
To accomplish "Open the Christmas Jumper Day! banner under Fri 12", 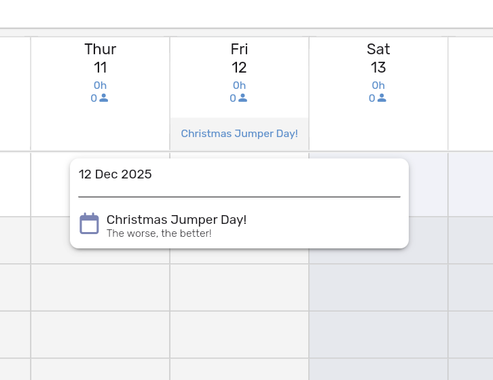I will (x=239, y=134).
